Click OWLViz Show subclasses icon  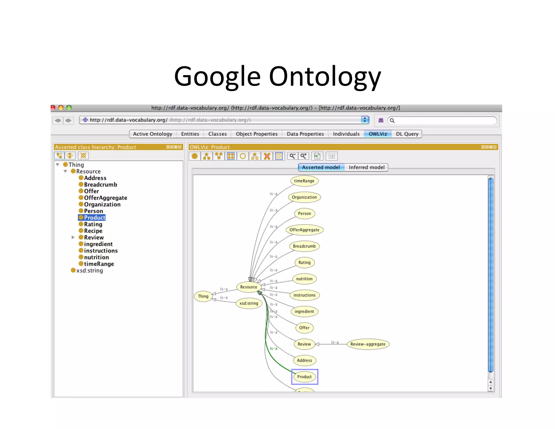coord(207,156)
